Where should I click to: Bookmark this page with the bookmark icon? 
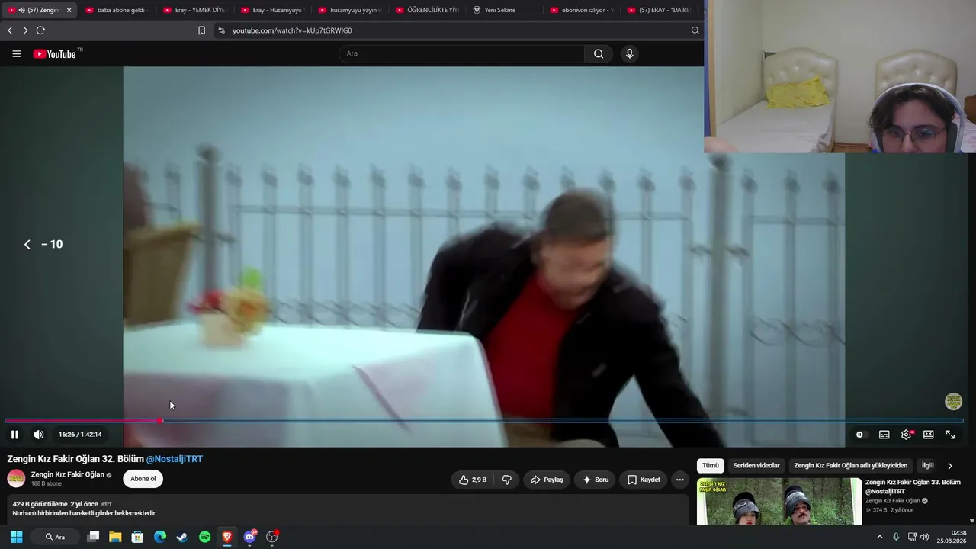click(201, 30)
